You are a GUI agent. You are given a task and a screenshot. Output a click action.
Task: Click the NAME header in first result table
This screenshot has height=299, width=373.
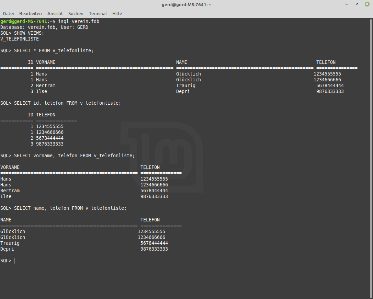click(x=181, y=62)
